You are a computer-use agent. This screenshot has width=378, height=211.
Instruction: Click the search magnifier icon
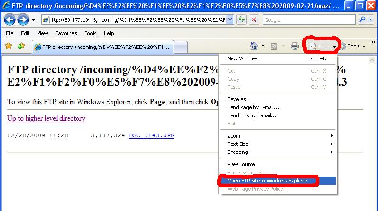pos(363,20)
